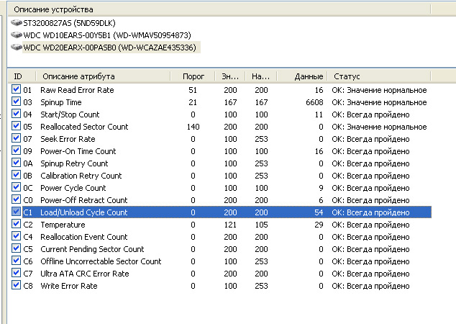Click the Temperature value 121
This screenshot has height=324, width=456.
coord(230,225)
